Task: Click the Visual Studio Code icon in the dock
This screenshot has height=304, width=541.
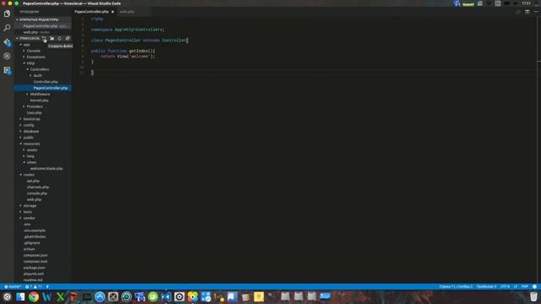Action: [x=166, y=296]
